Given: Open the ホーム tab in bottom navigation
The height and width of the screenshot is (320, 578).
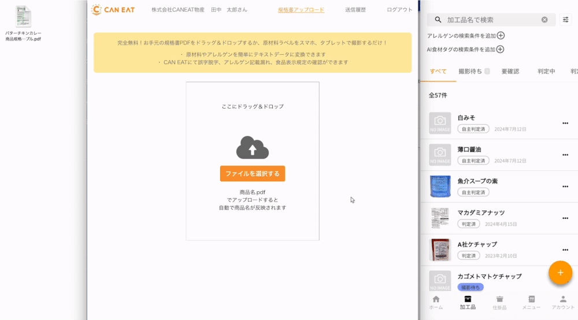Looking at the screenshot, I should pos(436,302).
